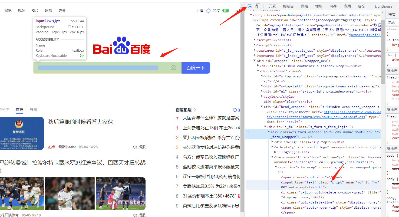Open headline 秋后算账的时候看看大家伙
Screen dimensions: 399x217
tap(81, 122)
